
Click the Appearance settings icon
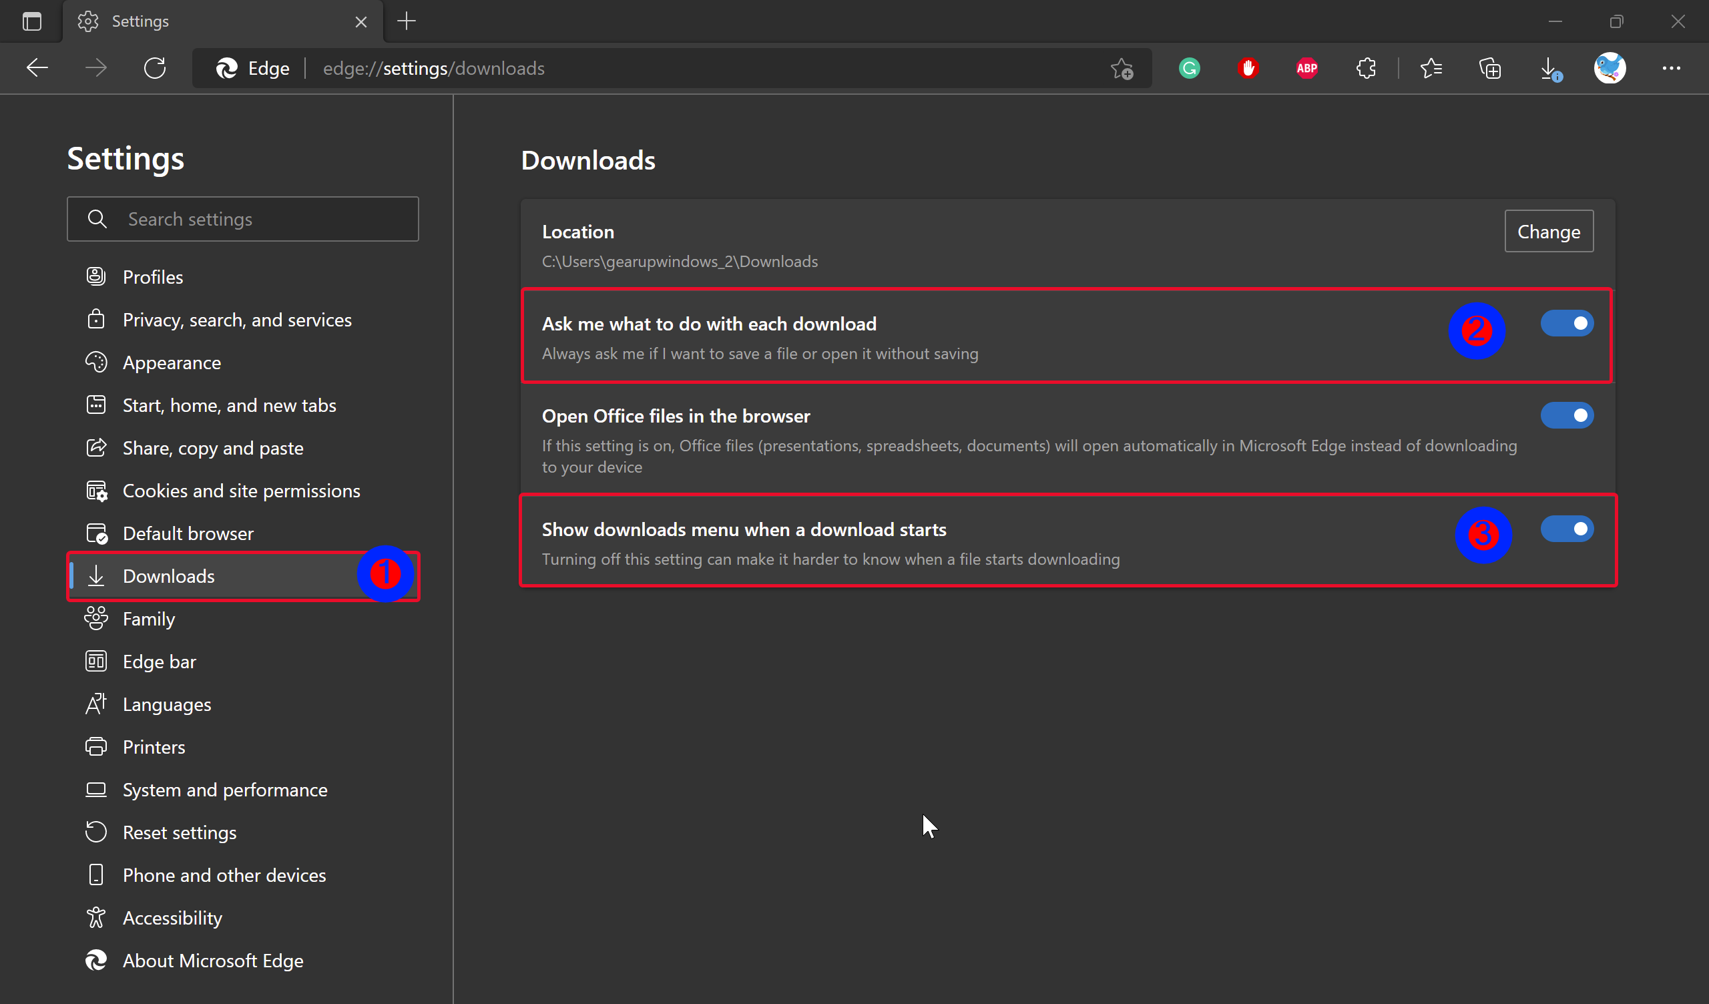pyautogui.click(x=98, y=362)
